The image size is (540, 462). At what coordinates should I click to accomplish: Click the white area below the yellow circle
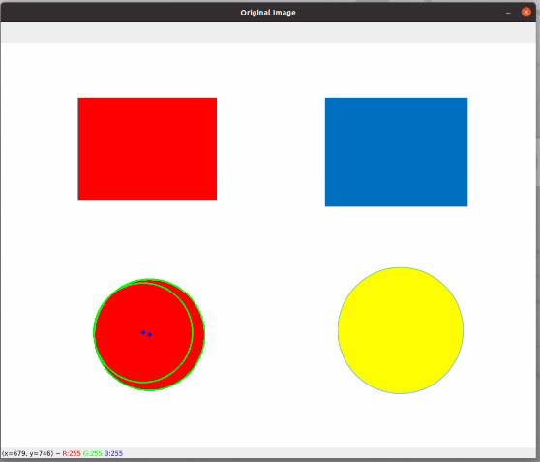401,420
